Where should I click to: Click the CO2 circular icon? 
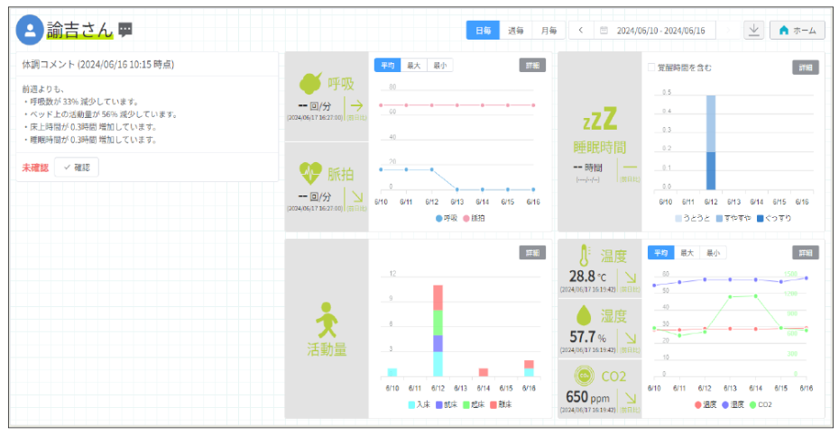coord(584,375)
